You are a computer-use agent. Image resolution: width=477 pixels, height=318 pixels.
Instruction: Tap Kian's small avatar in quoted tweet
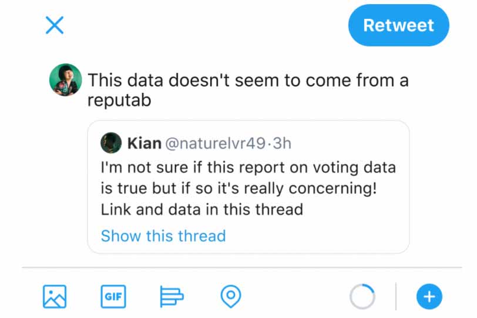click(x=111, y=143)
